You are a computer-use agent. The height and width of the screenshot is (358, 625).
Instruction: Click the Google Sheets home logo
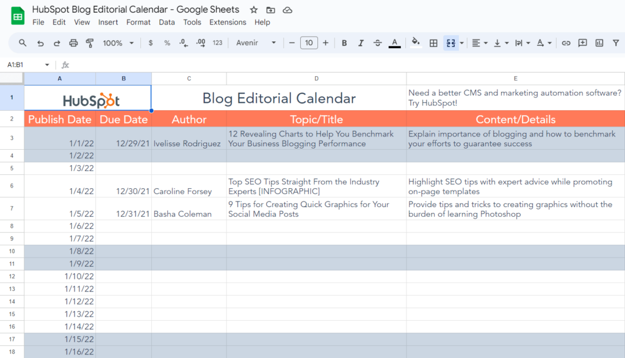18,16
